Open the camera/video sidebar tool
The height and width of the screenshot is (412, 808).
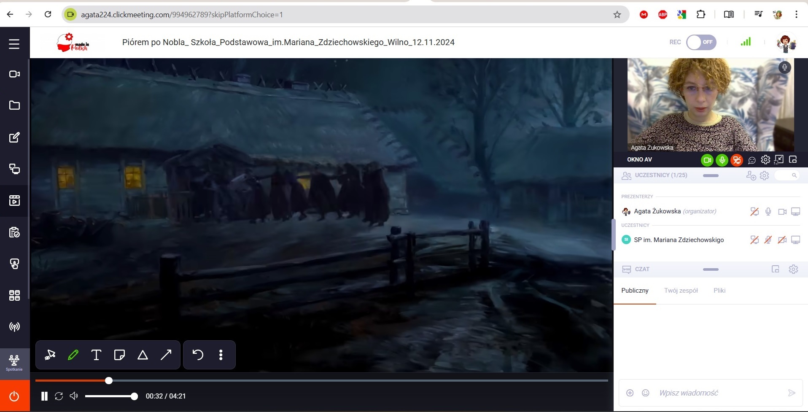click(14, 74)
